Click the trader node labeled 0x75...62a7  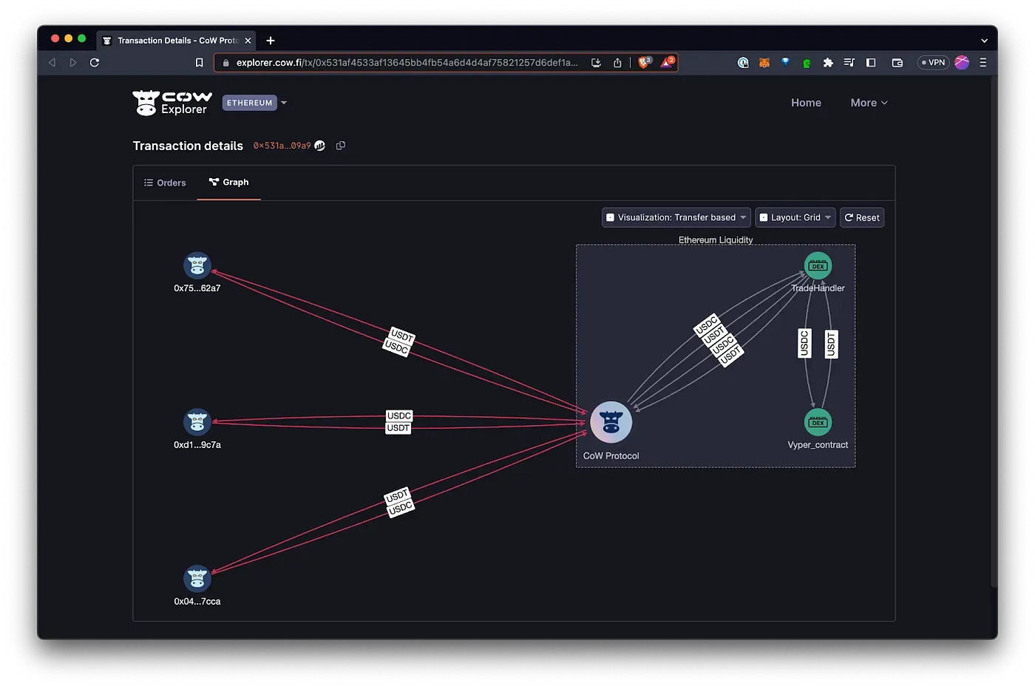(197, 264)
